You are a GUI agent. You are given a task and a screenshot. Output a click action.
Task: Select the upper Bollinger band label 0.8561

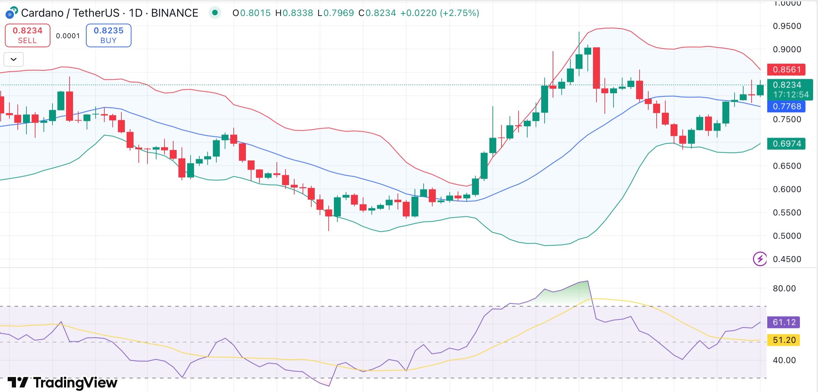click(786, 70)
